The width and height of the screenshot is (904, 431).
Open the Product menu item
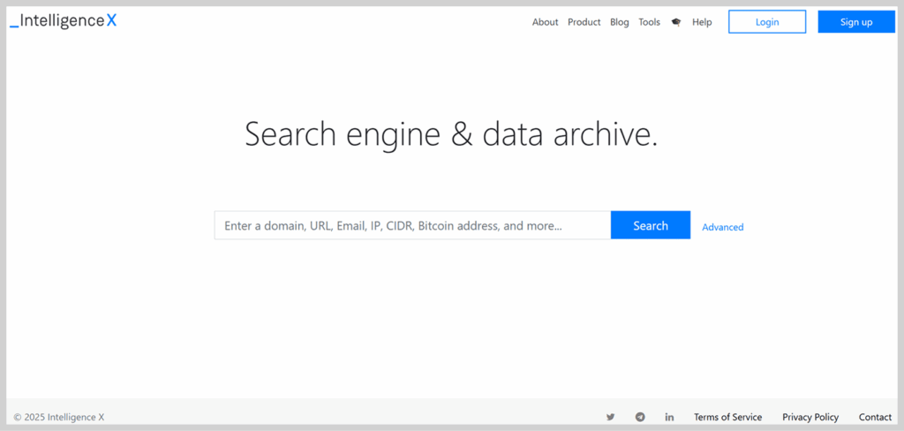click(584, 22)
